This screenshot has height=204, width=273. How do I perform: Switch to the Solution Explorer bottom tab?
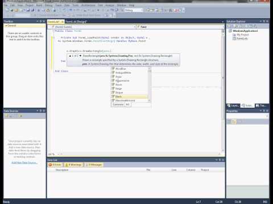click(247, 105)
